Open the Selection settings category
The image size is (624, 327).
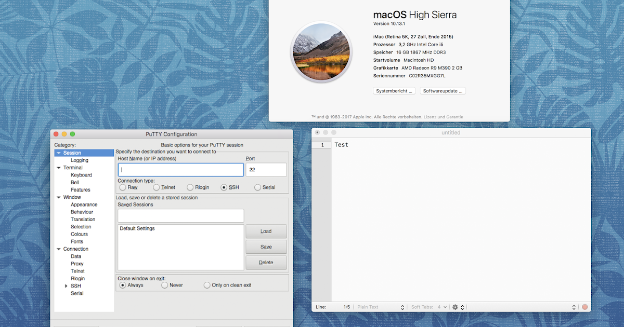81,227
